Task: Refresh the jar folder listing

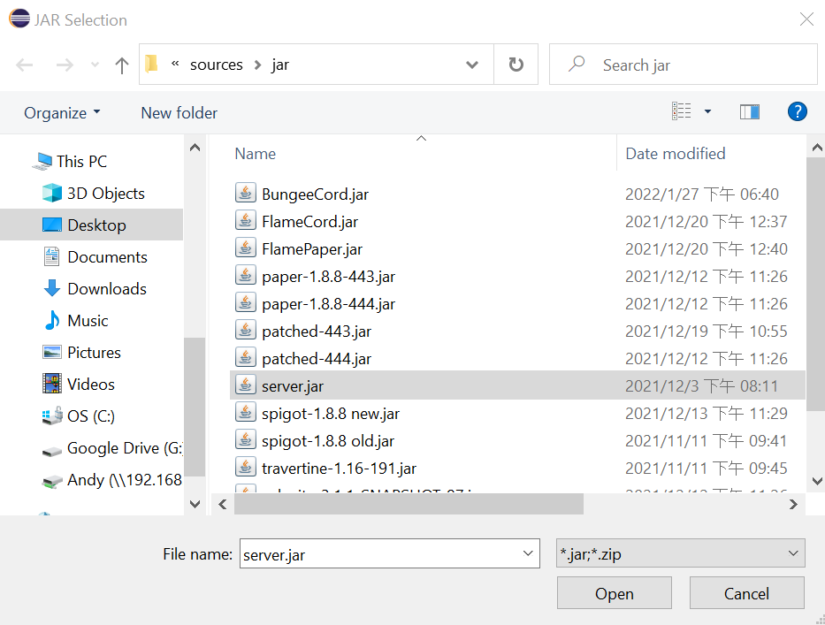Action: tap(516, 65)
